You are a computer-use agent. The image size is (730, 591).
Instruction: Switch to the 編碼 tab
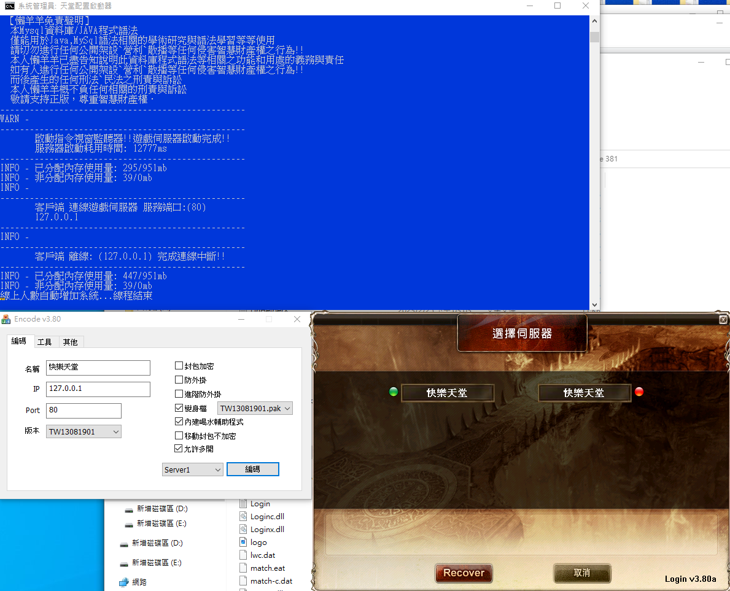[x=18, y=341]
